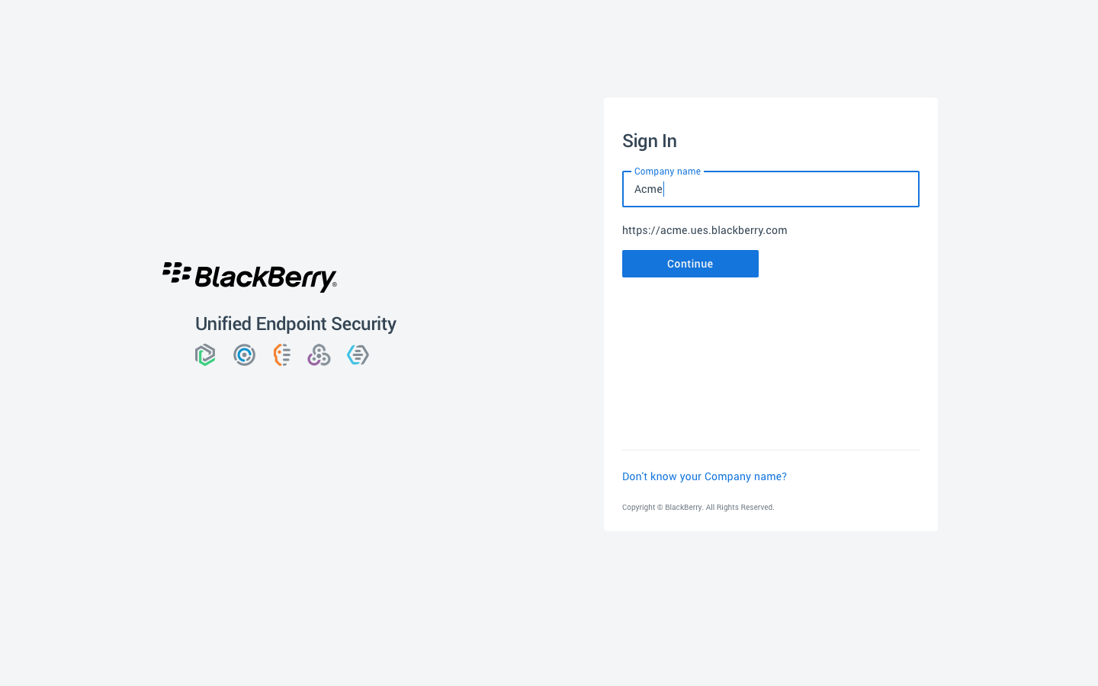Click the BlackBerry seven-dot logo mark
1098x686 pixels.
tap(176, 272)
